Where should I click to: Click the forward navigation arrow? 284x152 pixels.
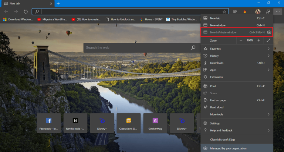(16, 12)
